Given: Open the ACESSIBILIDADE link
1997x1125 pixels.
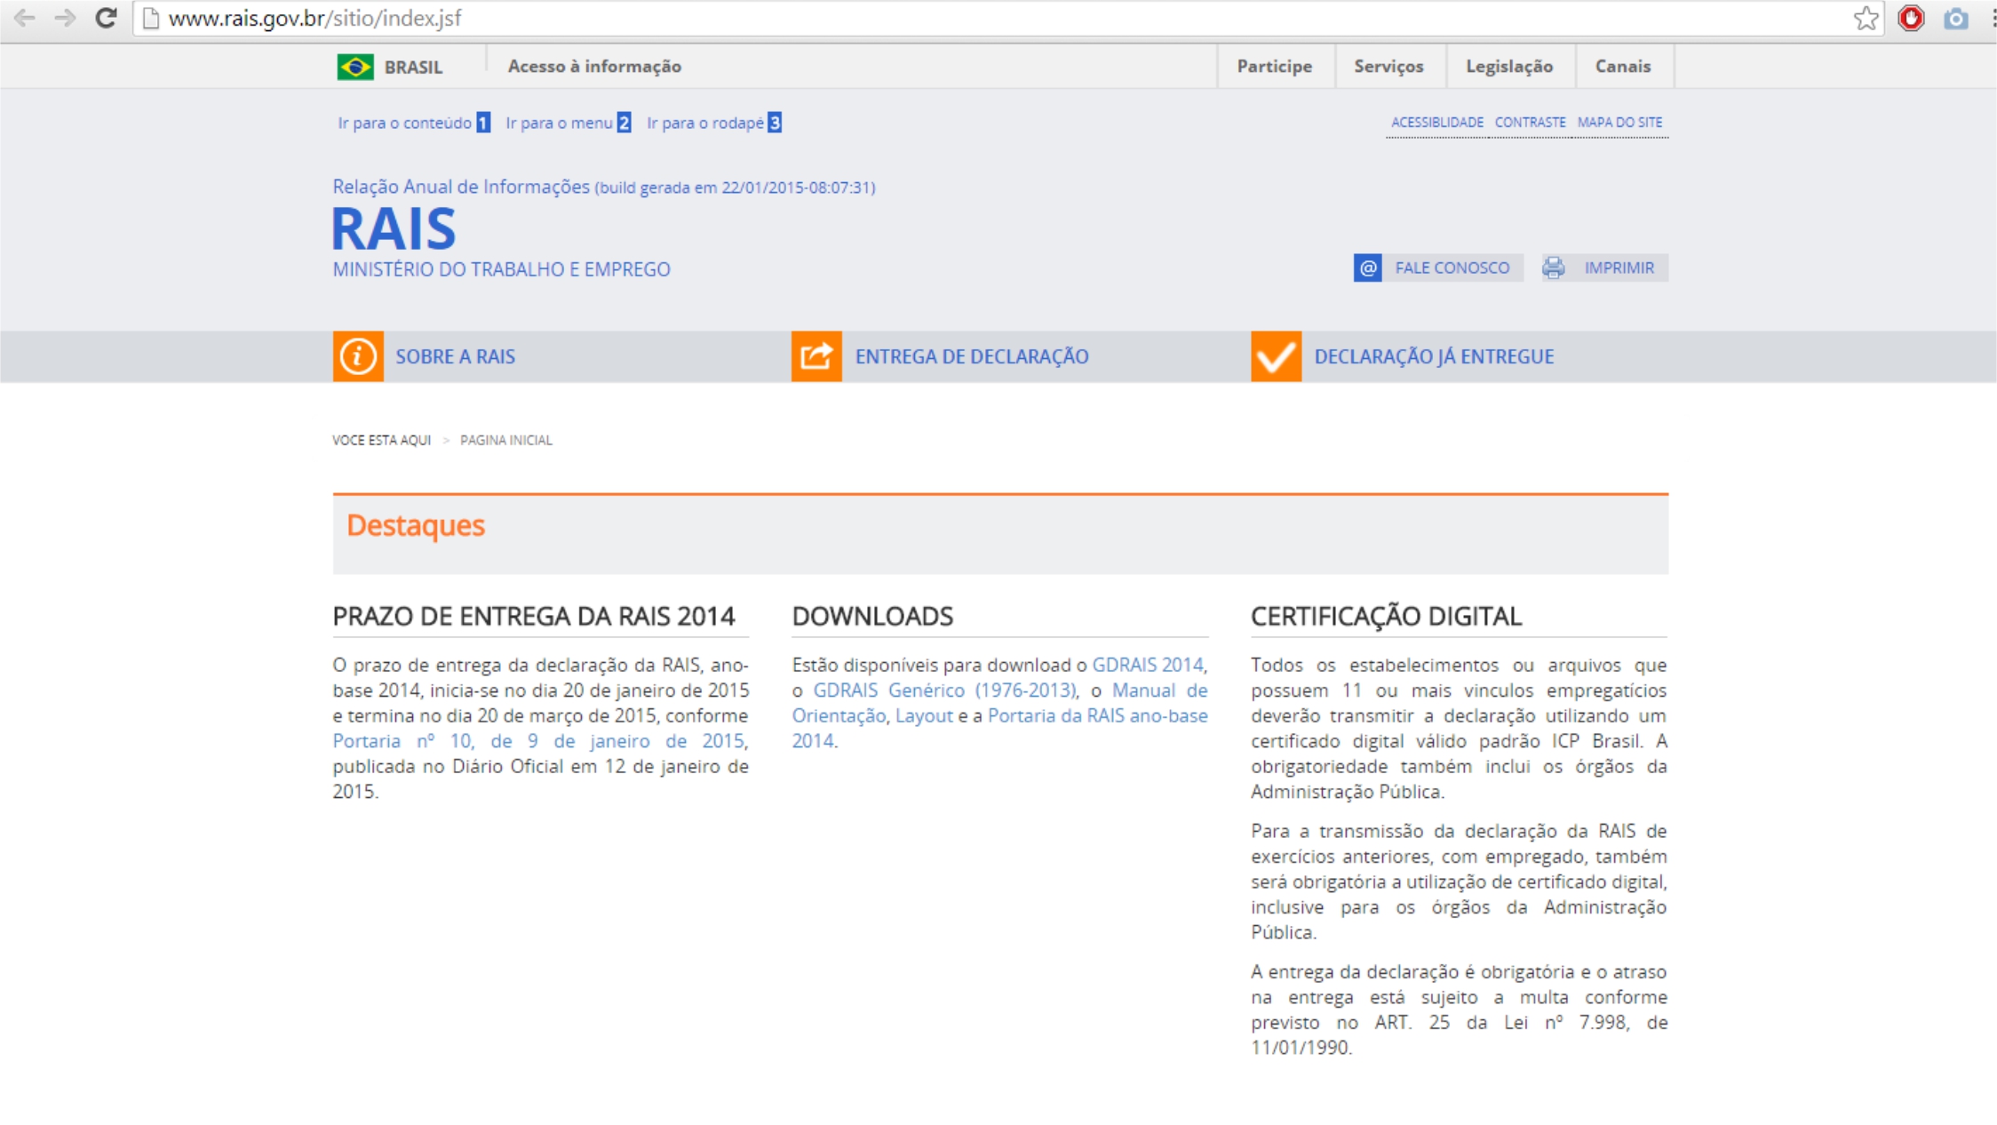Looking at the screenshot, I should 1436,123.
